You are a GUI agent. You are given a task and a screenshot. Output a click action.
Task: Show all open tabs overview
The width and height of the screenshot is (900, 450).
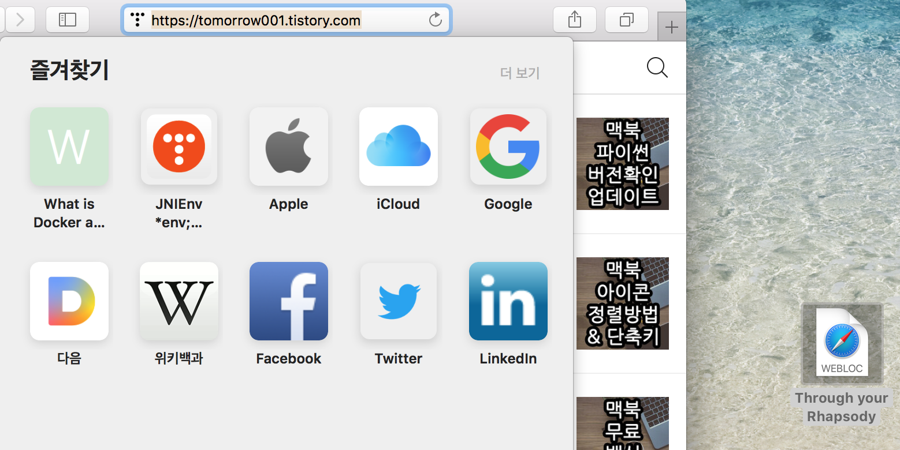627,19
